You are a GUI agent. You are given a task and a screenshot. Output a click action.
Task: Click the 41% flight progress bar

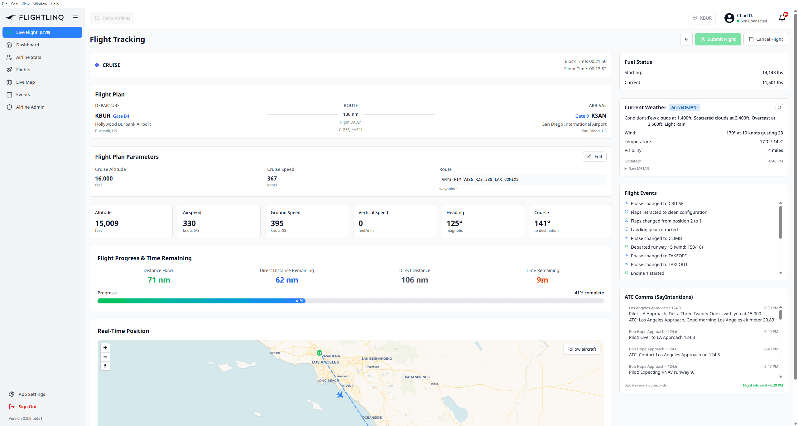pyautogui.click(x=299, y=301)
